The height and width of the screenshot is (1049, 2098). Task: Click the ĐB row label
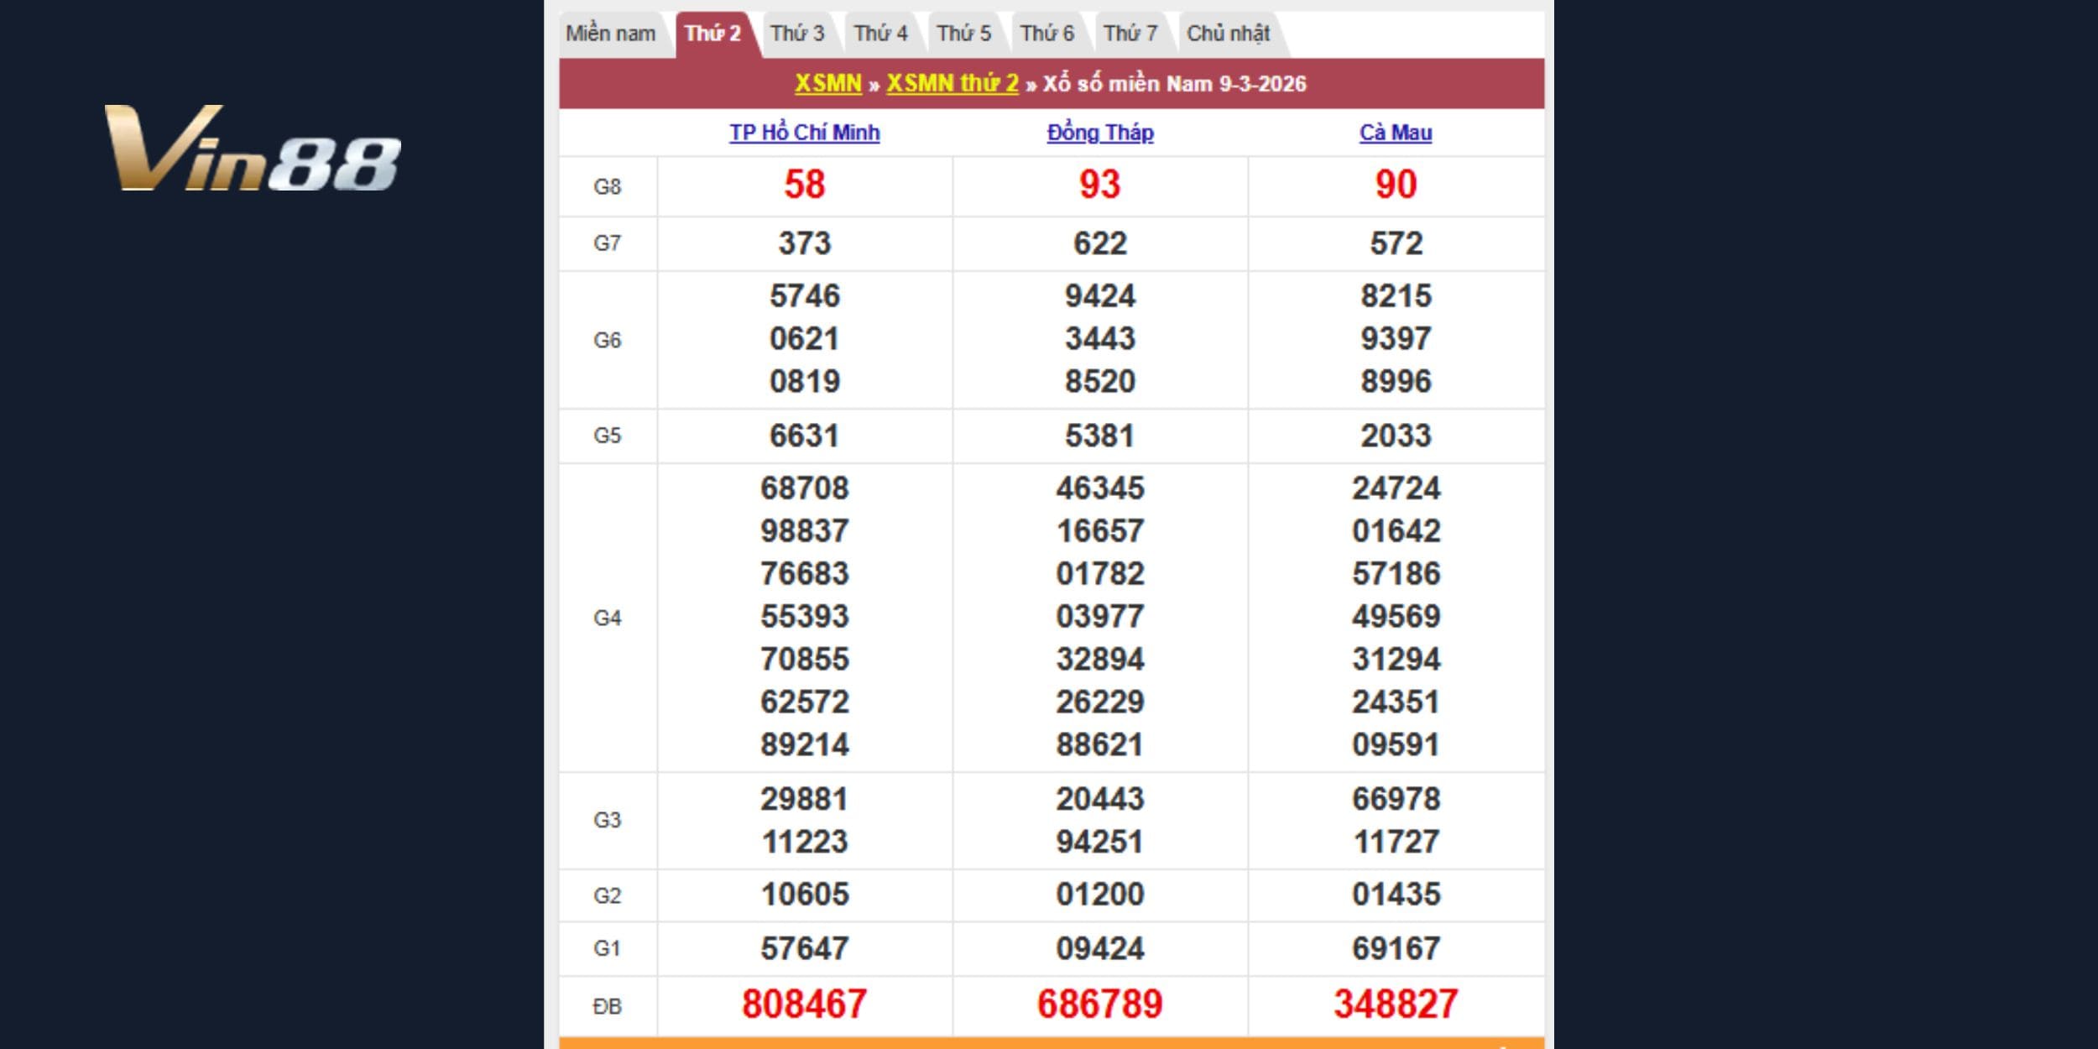607,1005
